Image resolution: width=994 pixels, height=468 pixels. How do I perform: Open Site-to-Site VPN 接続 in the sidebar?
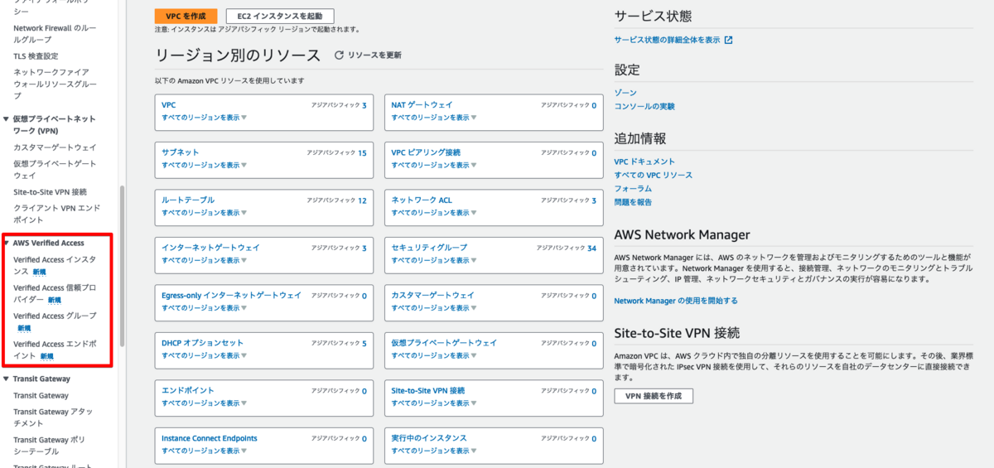pyautogui.click(x=50, y=191)
